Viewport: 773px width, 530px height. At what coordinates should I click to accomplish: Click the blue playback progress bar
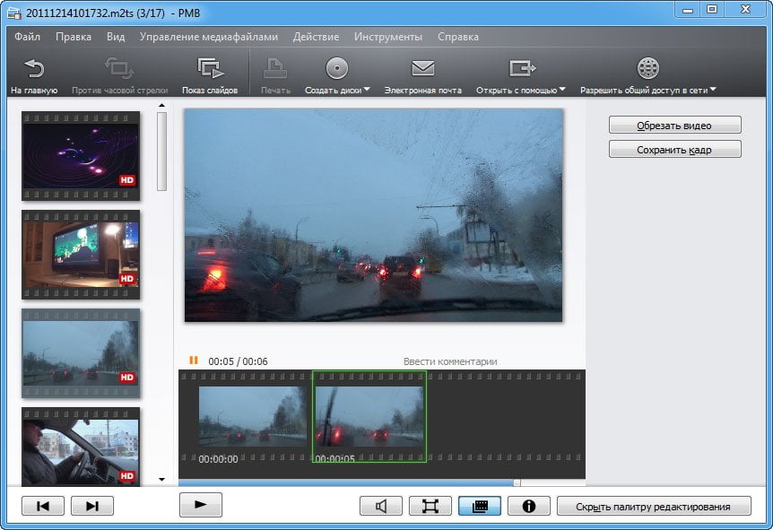(346, 482)
